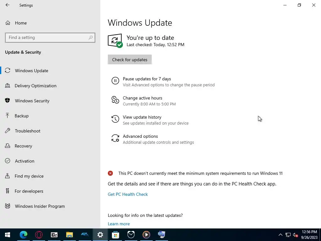The height and width of the screenshot is (241, 321).
Task: Restore down the Settings window
Action: point(299,5)
